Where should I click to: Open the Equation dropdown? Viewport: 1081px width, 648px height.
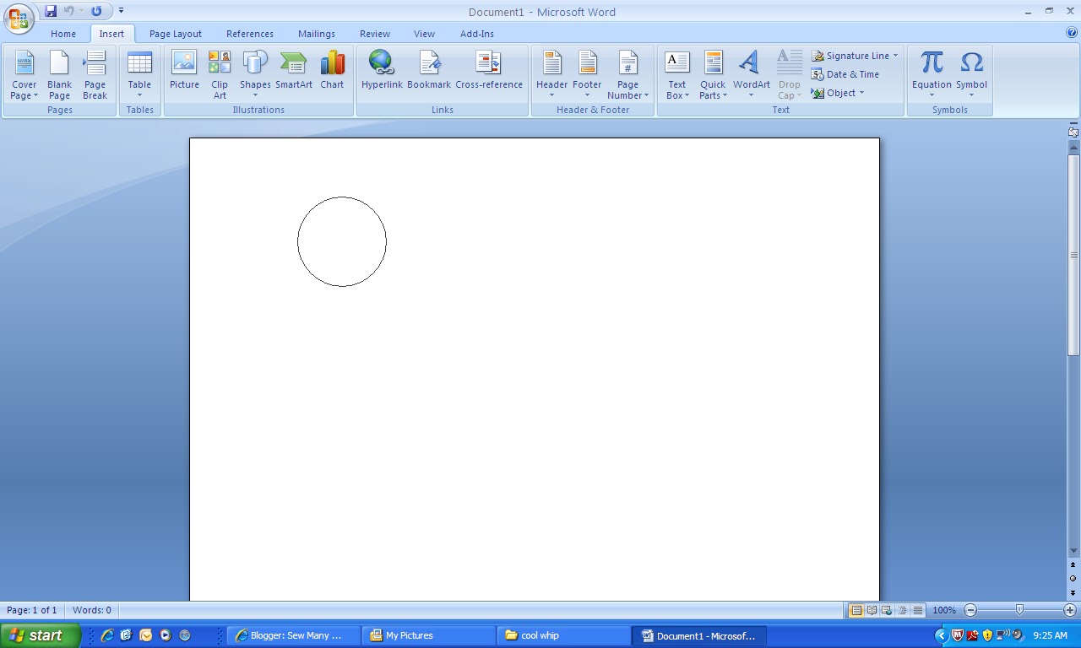coord(932,75)
